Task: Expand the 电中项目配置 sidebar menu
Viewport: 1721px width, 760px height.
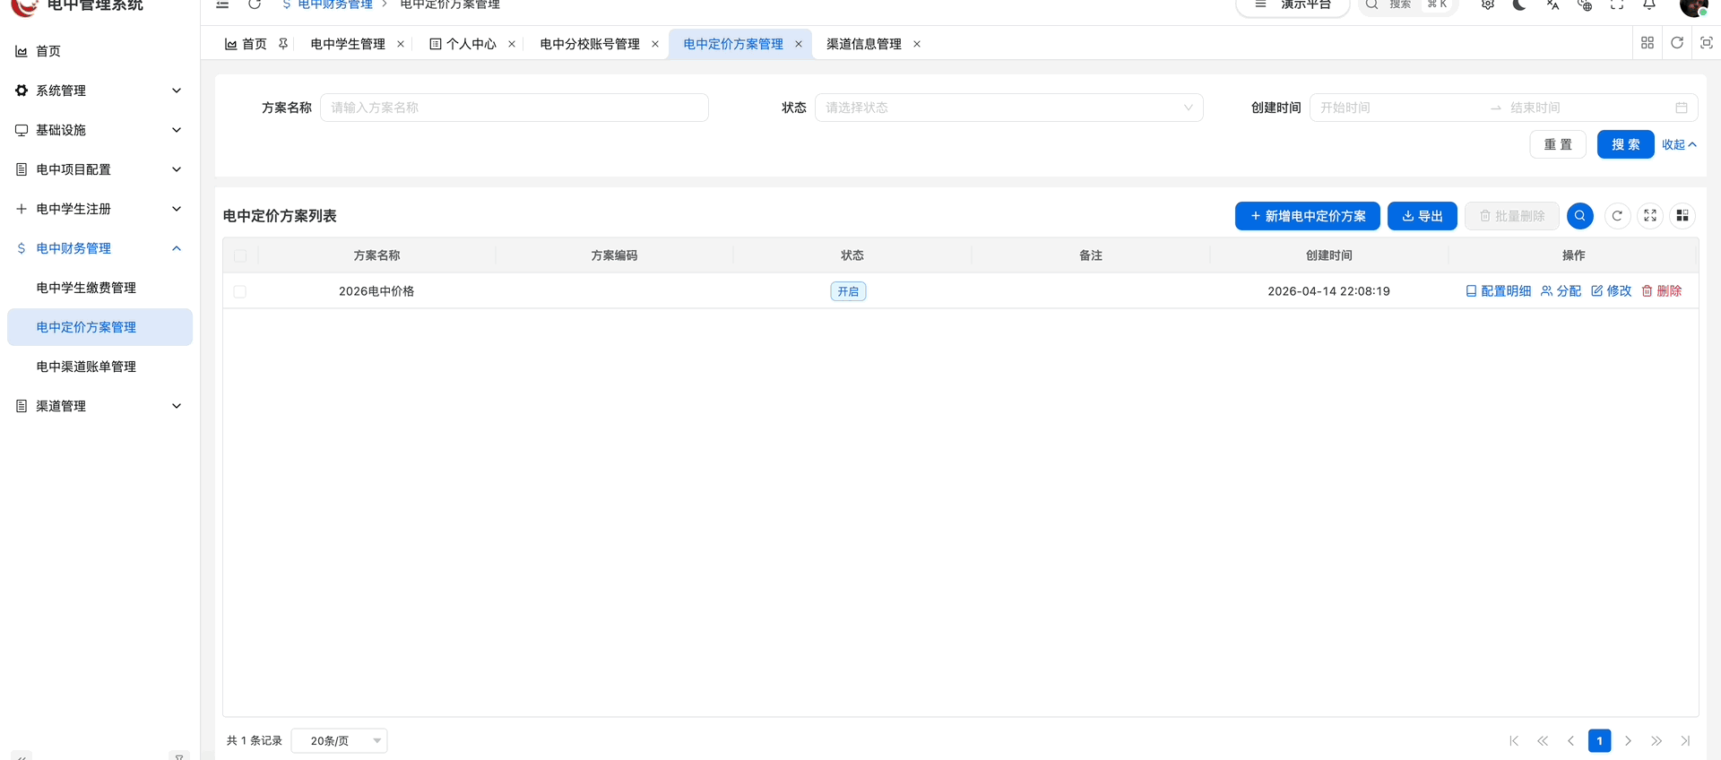Action: (99, 169)
